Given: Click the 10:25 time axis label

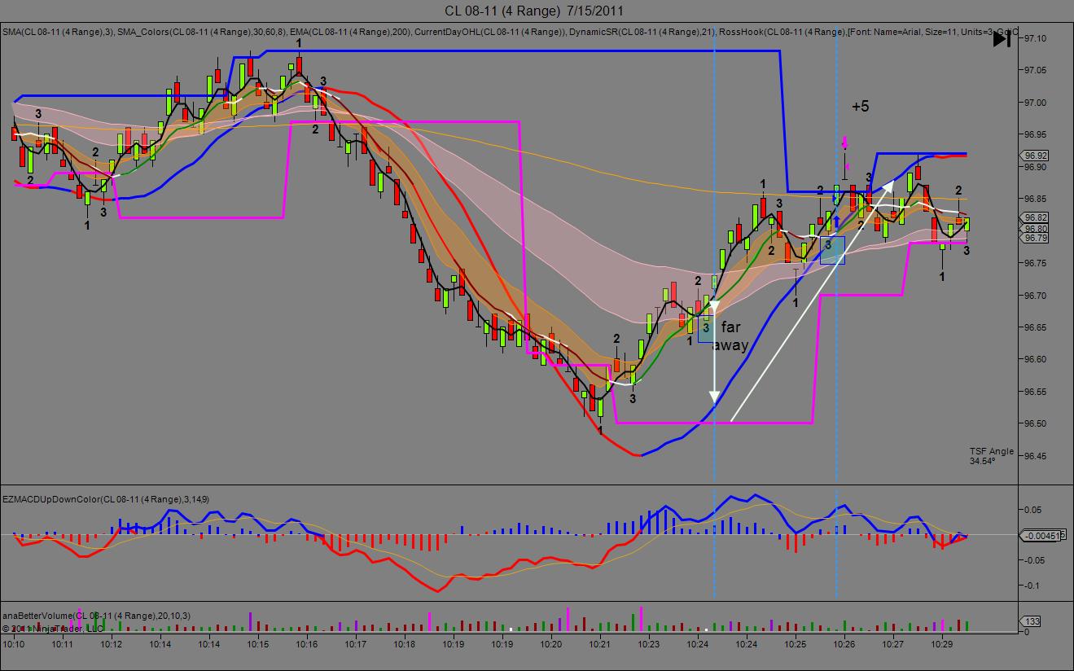Looking at the screenshot, I should tap(796, 644).
